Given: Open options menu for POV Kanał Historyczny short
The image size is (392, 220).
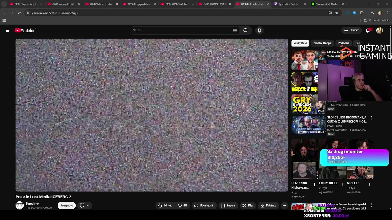Looking at the screenshot, I should coord(314,185).
